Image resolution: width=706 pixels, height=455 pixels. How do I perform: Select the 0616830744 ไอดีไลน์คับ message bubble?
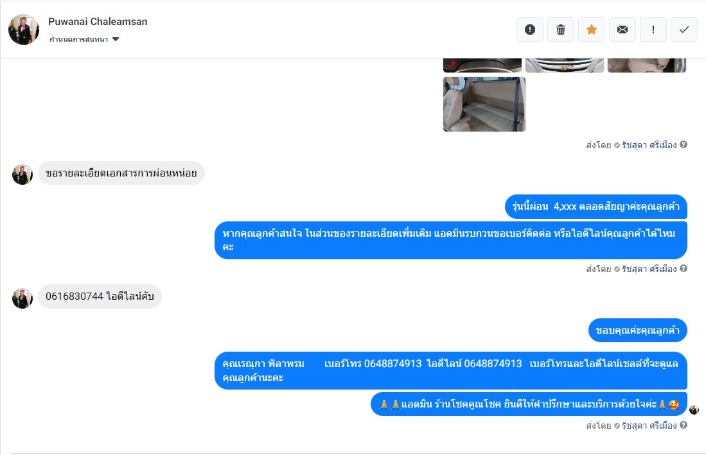click(x=100, y=296)
